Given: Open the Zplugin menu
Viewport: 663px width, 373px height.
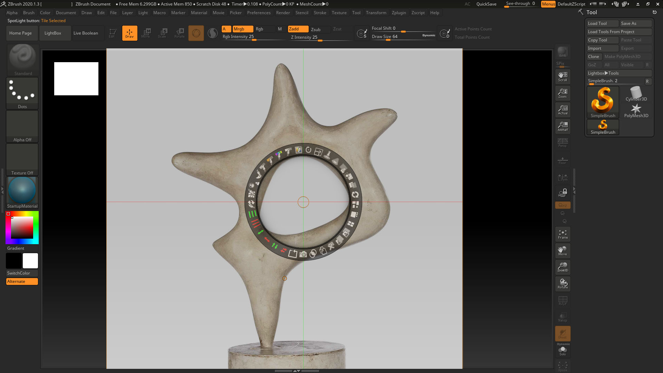Looking at the screenshot, I should pos(399,13).
